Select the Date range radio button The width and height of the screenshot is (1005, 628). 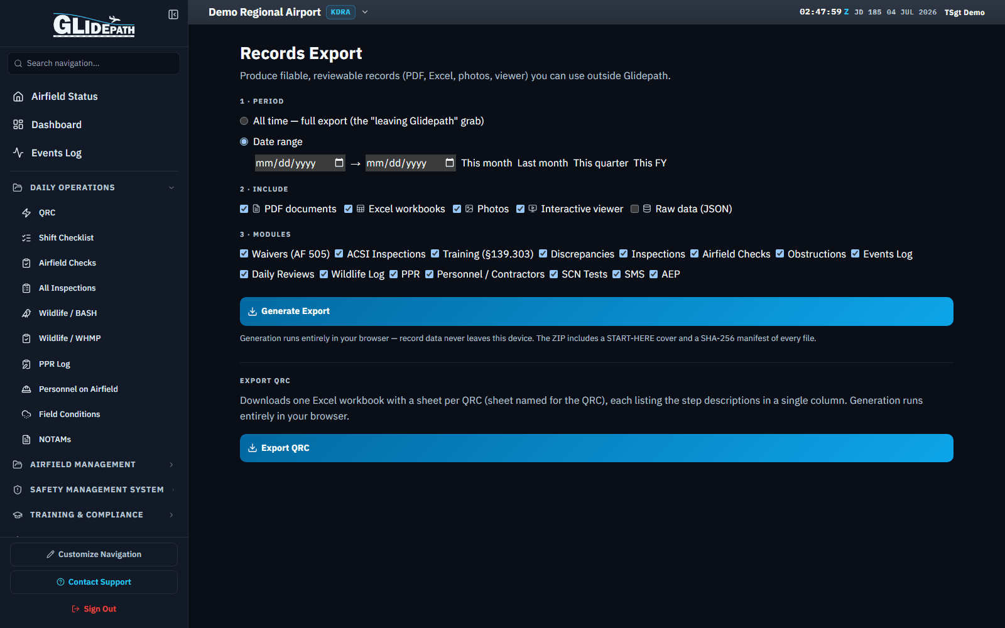click(x=244, y=142)
